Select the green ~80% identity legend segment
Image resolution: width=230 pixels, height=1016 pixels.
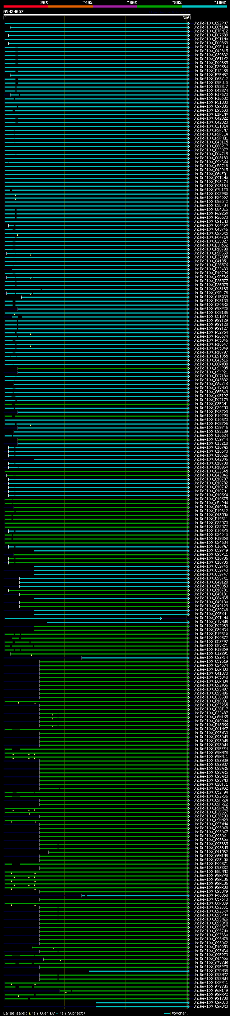[x=160, y=6]
